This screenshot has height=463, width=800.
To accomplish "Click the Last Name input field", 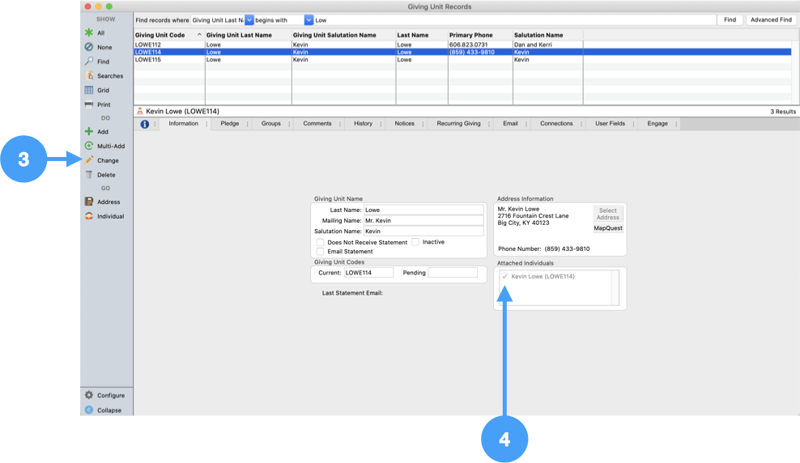I will [x=423, y=210].
